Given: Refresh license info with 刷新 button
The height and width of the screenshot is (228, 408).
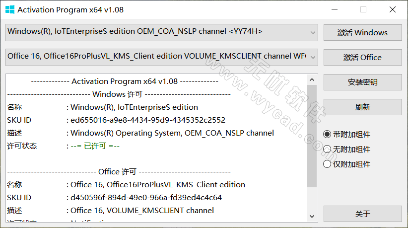Looking at the screenshot, I should (362, 107).
